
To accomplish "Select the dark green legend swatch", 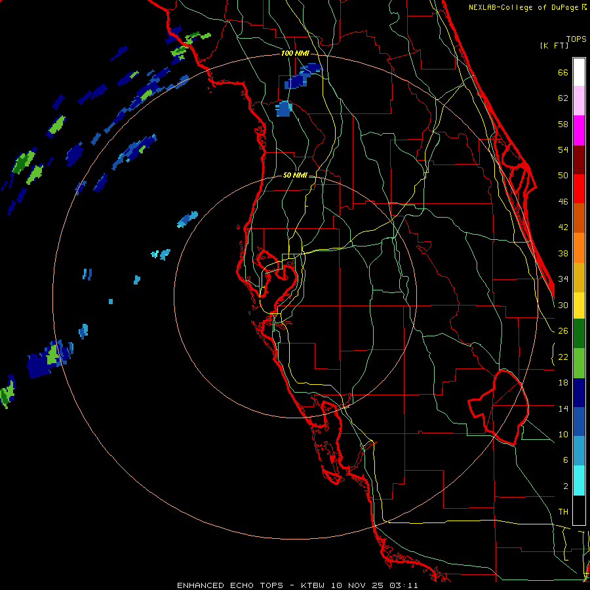I will pyautogui.click(x=579, y=334).
